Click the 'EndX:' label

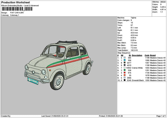(x=120, y=38)
